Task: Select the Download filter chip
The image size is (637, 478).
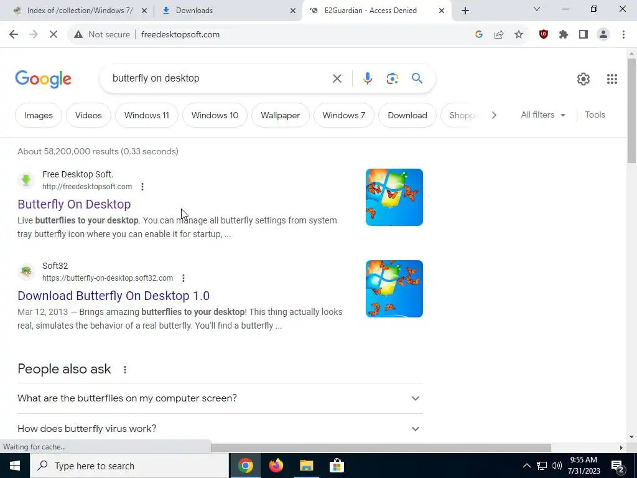Action: click(407, 115)
